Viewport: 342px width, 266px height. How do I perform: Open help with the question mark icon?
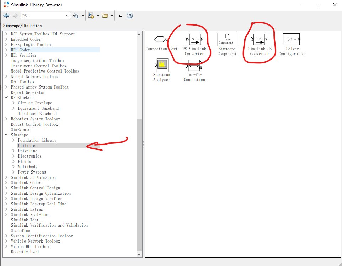130,16
